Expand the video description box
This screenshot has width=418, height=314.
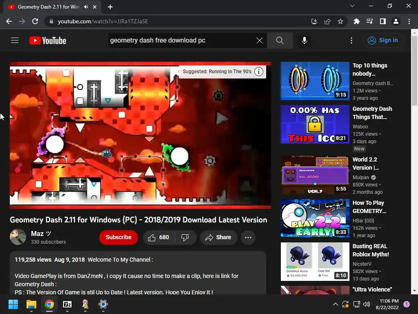[x=138, y=273]
